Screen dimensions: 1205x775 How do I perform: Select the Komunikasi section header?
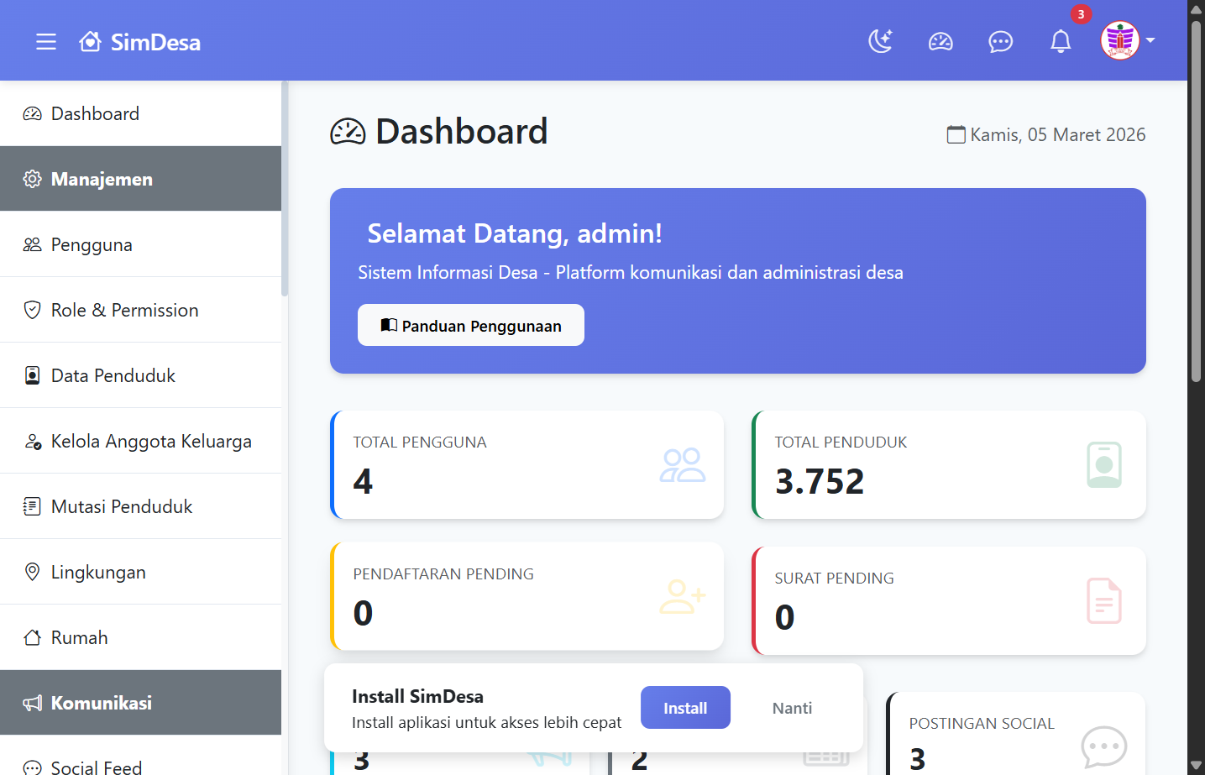click(x=141, y=703)
